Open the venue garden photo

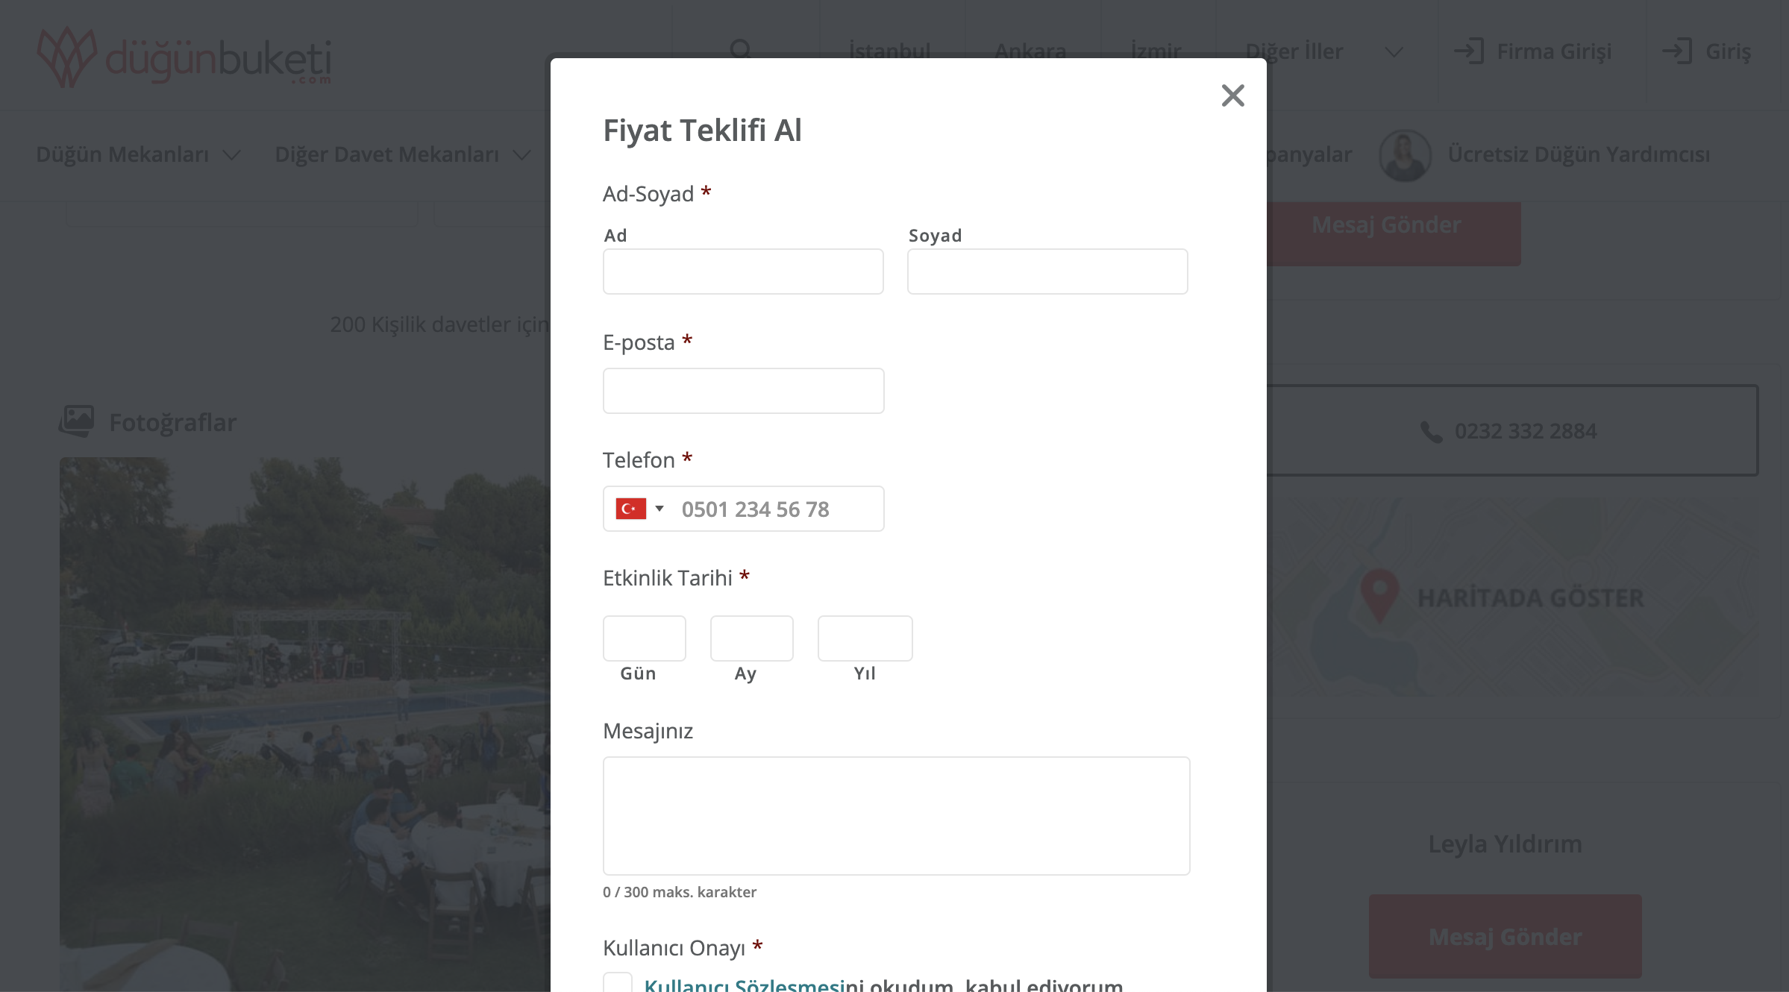click(304, 724)
